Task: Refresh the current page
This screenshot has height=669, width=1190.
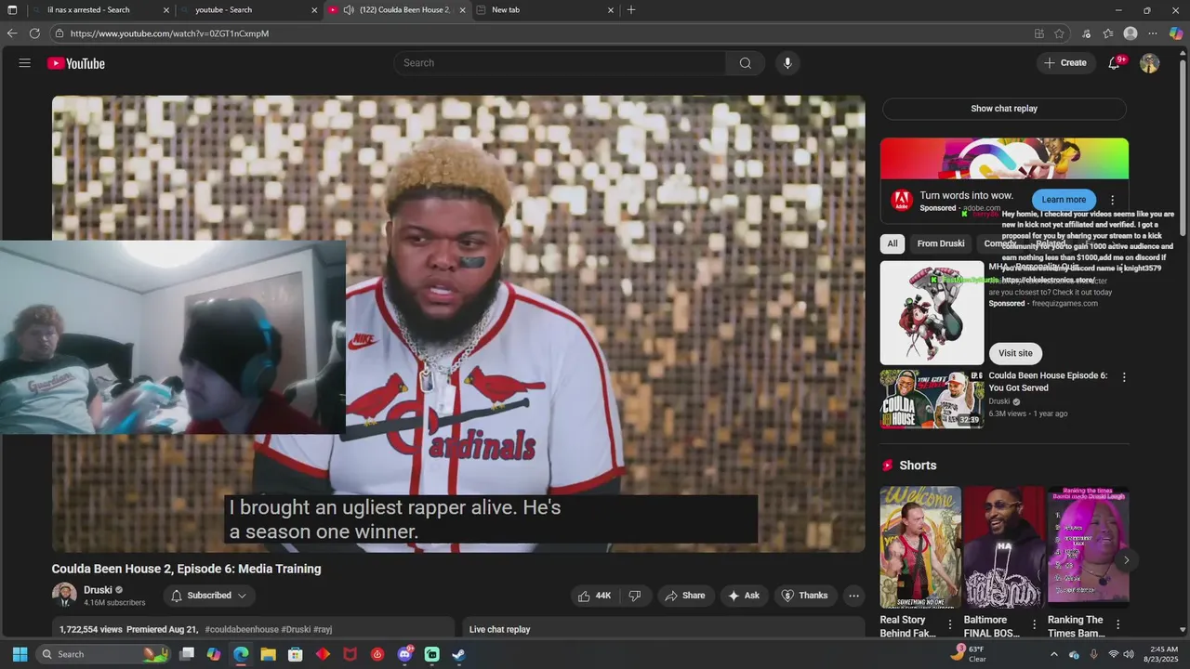Action: coord(34,33)
